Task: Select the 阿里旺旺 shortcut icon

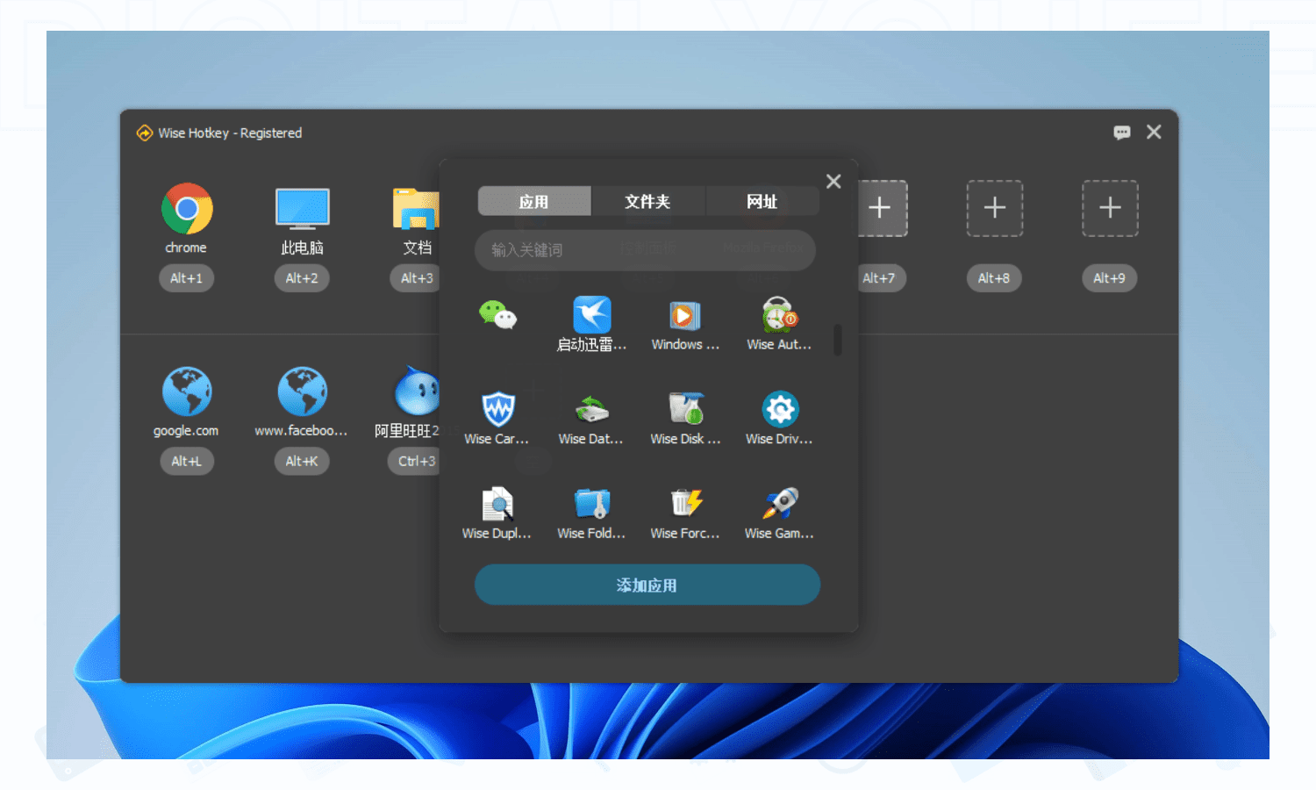Action: [417, 391]
